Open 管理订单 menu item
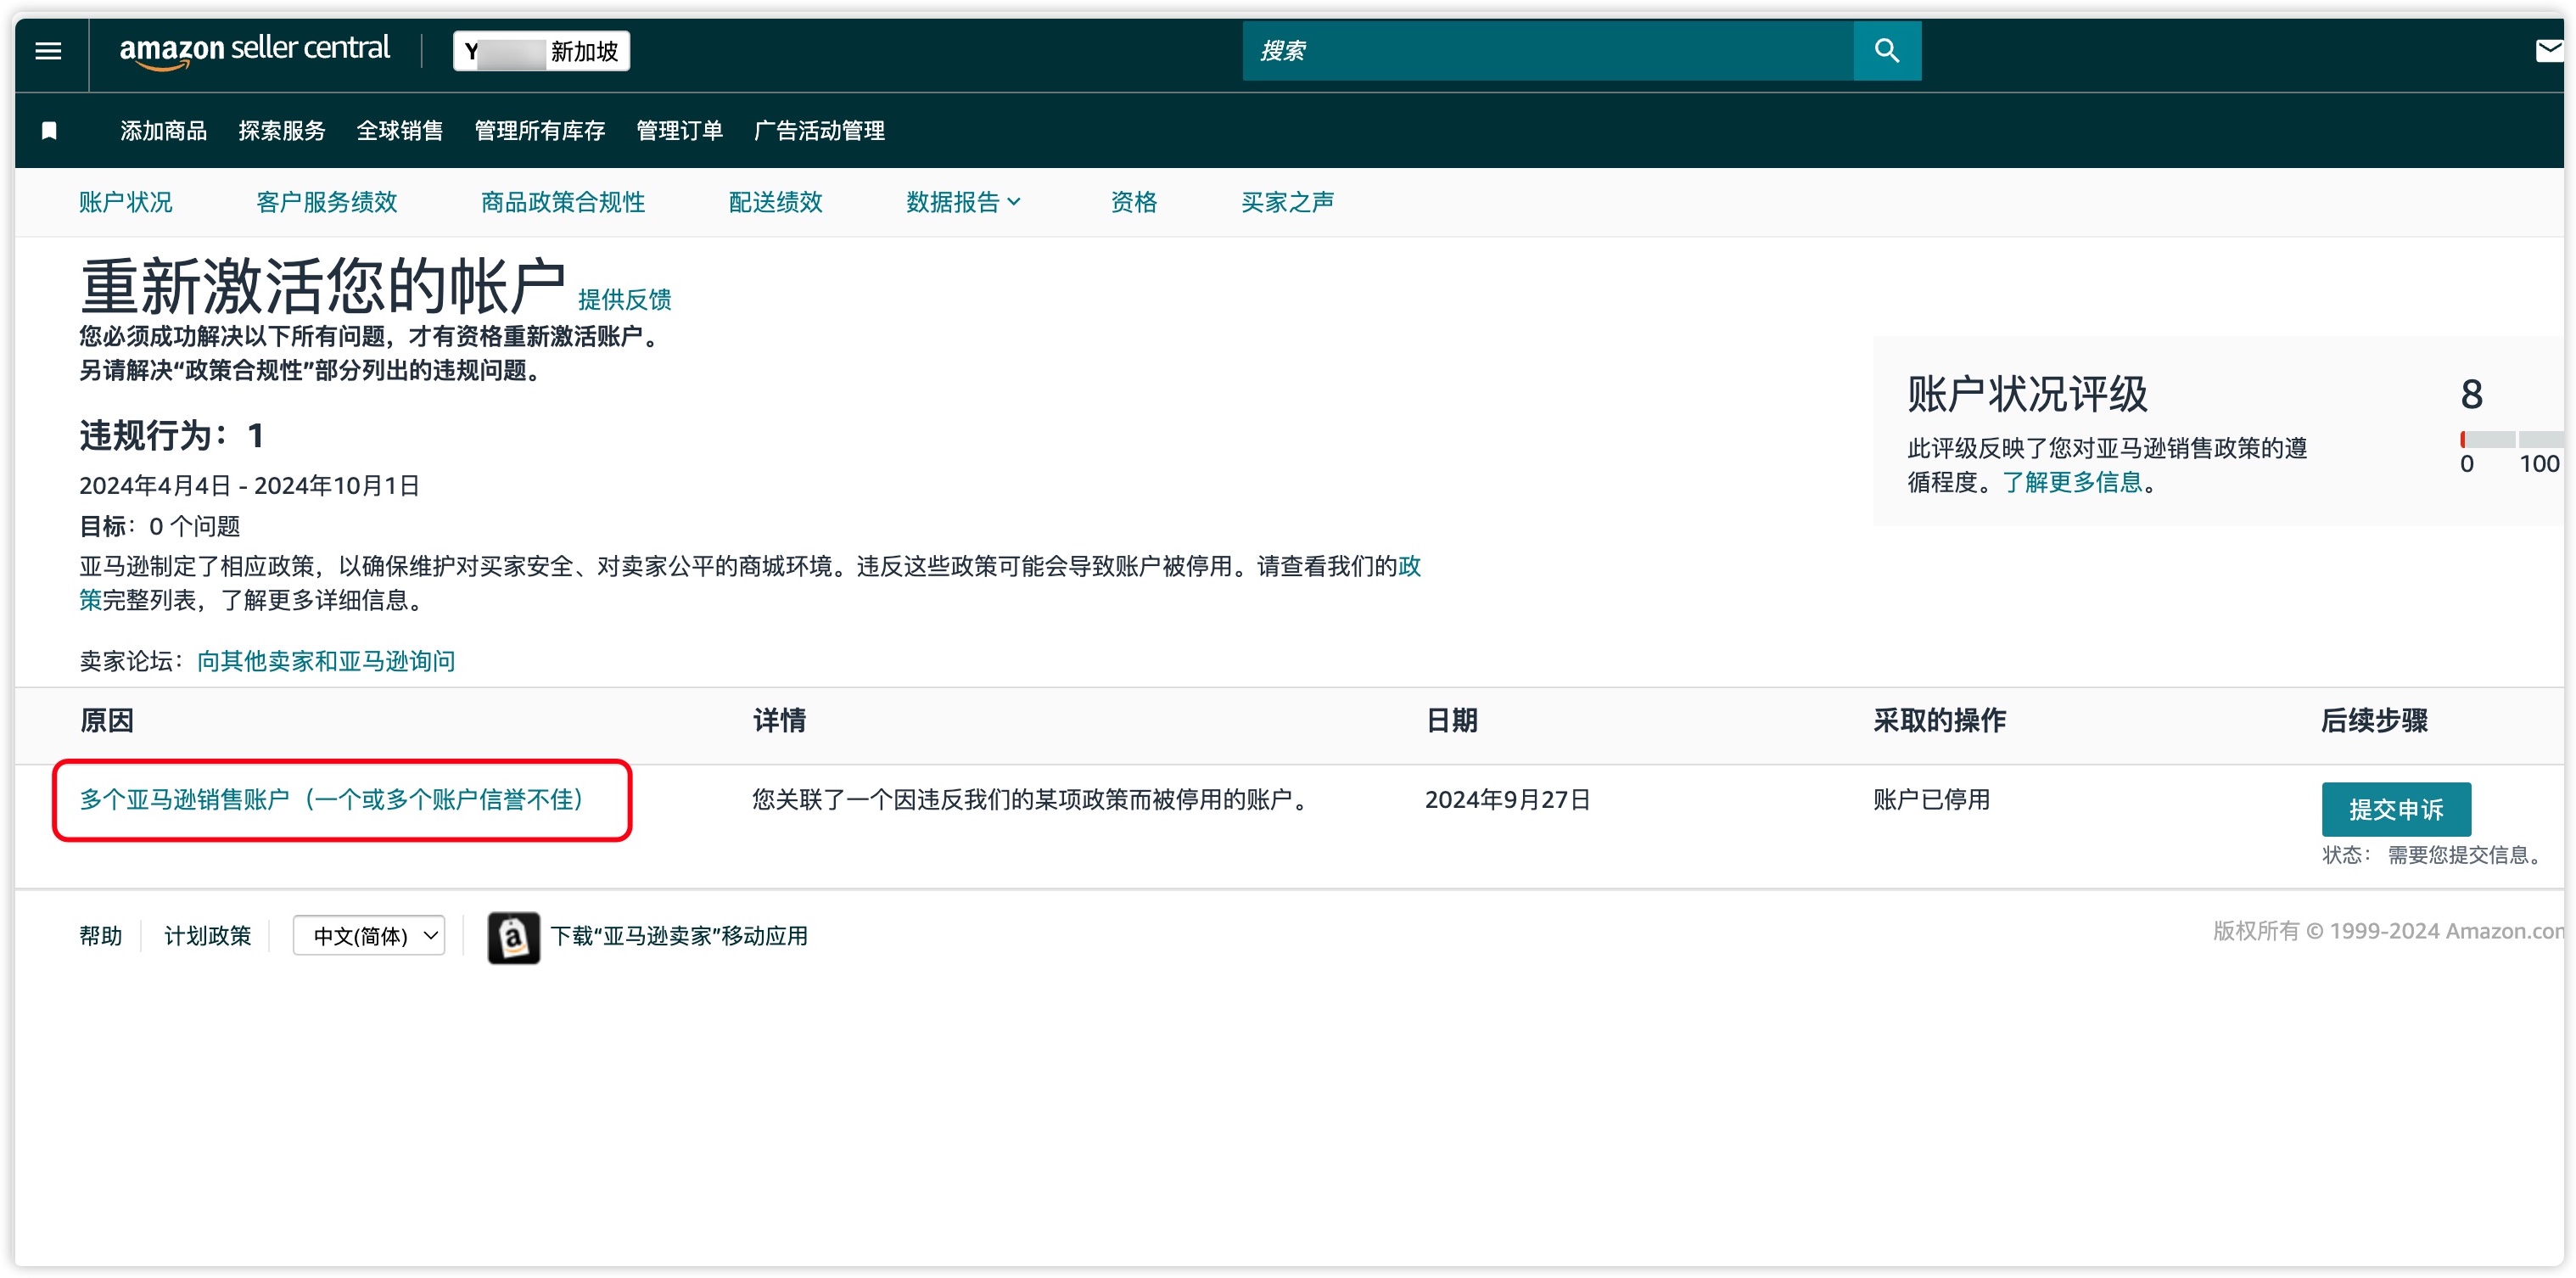This screenshot has height=1278, width=2576. [680, 130]
